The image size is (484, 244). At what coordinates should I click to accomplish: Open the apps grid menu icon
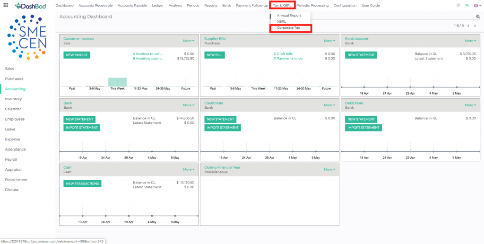coord(6,5)
